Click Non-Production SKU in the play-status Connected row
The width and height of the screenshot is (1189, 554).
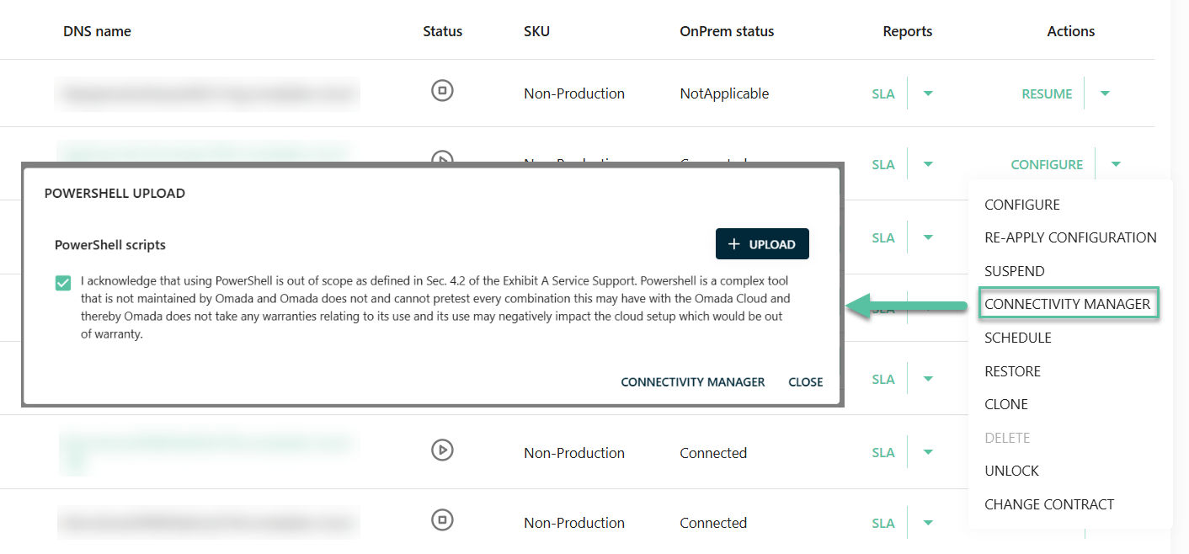574,452
